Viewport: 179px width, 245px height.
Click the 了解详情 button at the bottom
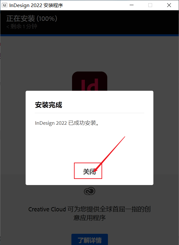pyautogui.click(x=90, y=240)
